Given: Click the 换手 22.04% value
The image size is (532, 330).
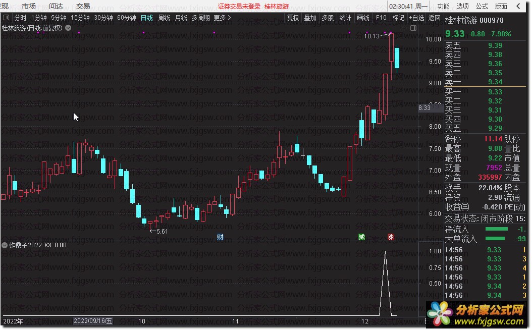Looking at the screenshot, I should [x=490, y=188].
